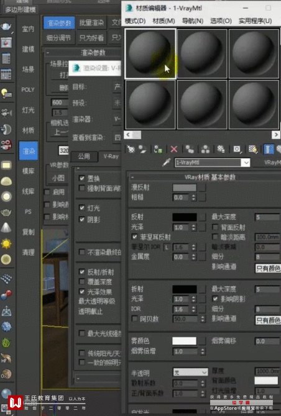The width and height of the screenshot is (281, 416).
Task: Click red X Reset Map/Mtl icon
Action: (x=173, y=150)
